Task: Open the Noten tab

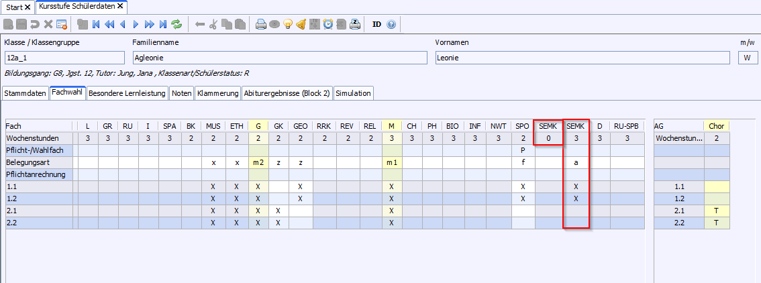Action: [181, 93]
